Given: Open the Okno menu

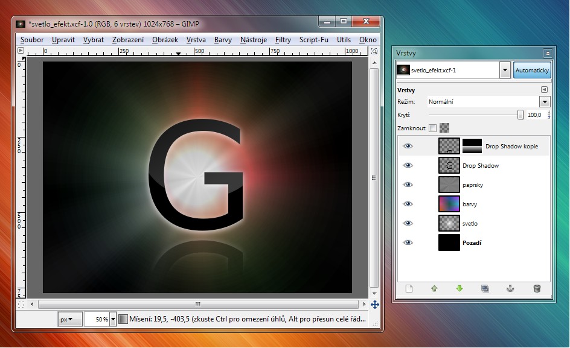Looking at the screenshot, I should pos(368,40).
